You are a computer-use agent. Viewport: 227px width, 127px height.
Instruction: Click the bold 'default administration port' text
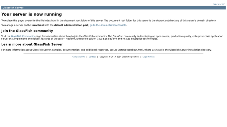71,25
